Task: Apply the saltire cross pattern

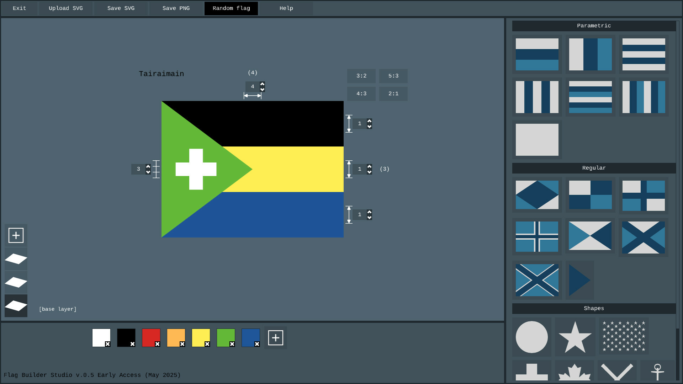Action: (643, 238)
